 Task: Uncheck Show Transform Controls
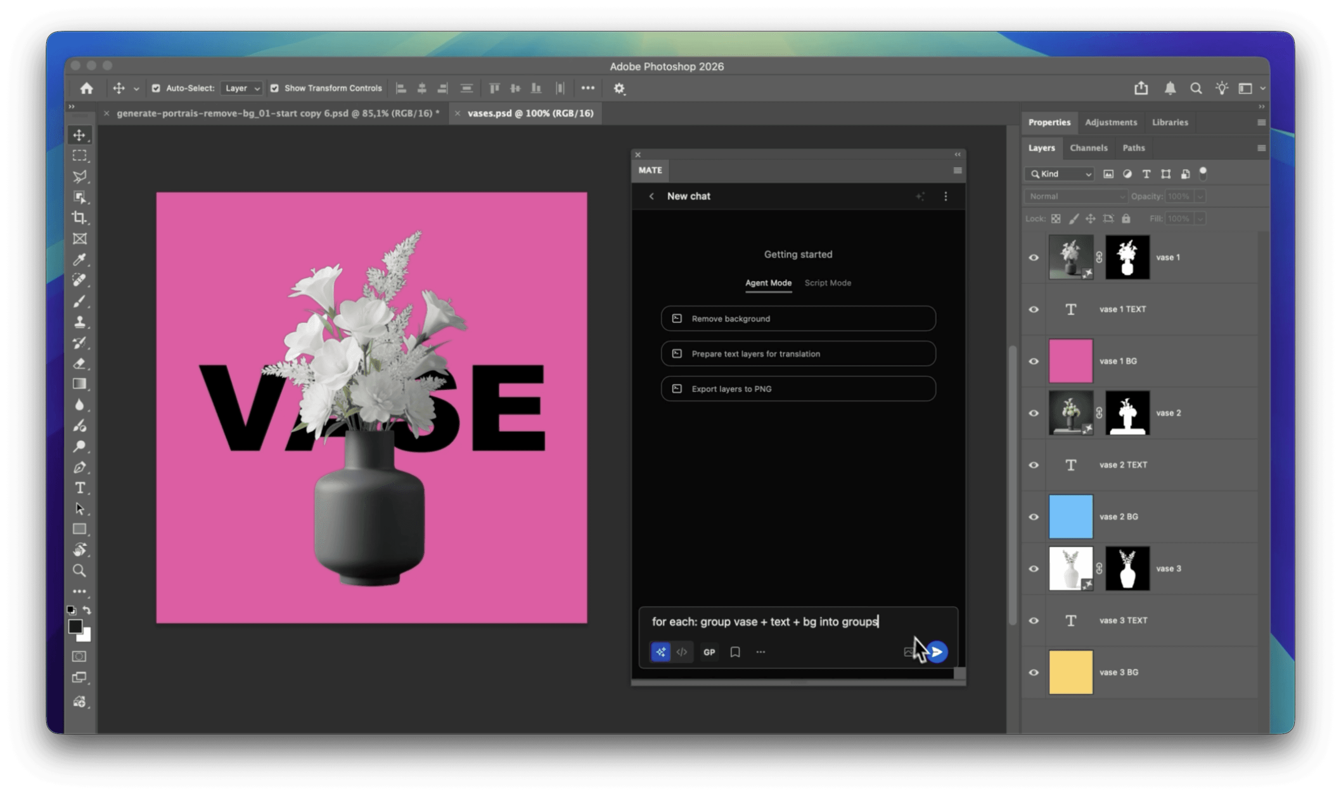(274, 88)
